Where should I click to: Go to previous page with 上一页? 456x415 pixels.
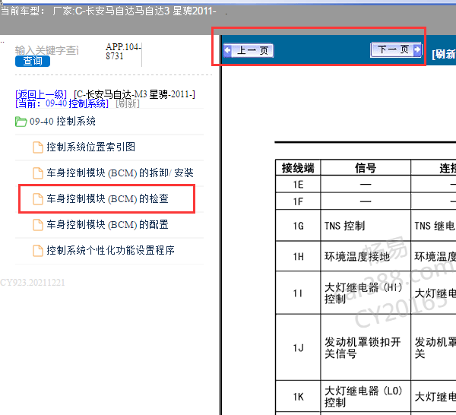click(x=249, y=51)
